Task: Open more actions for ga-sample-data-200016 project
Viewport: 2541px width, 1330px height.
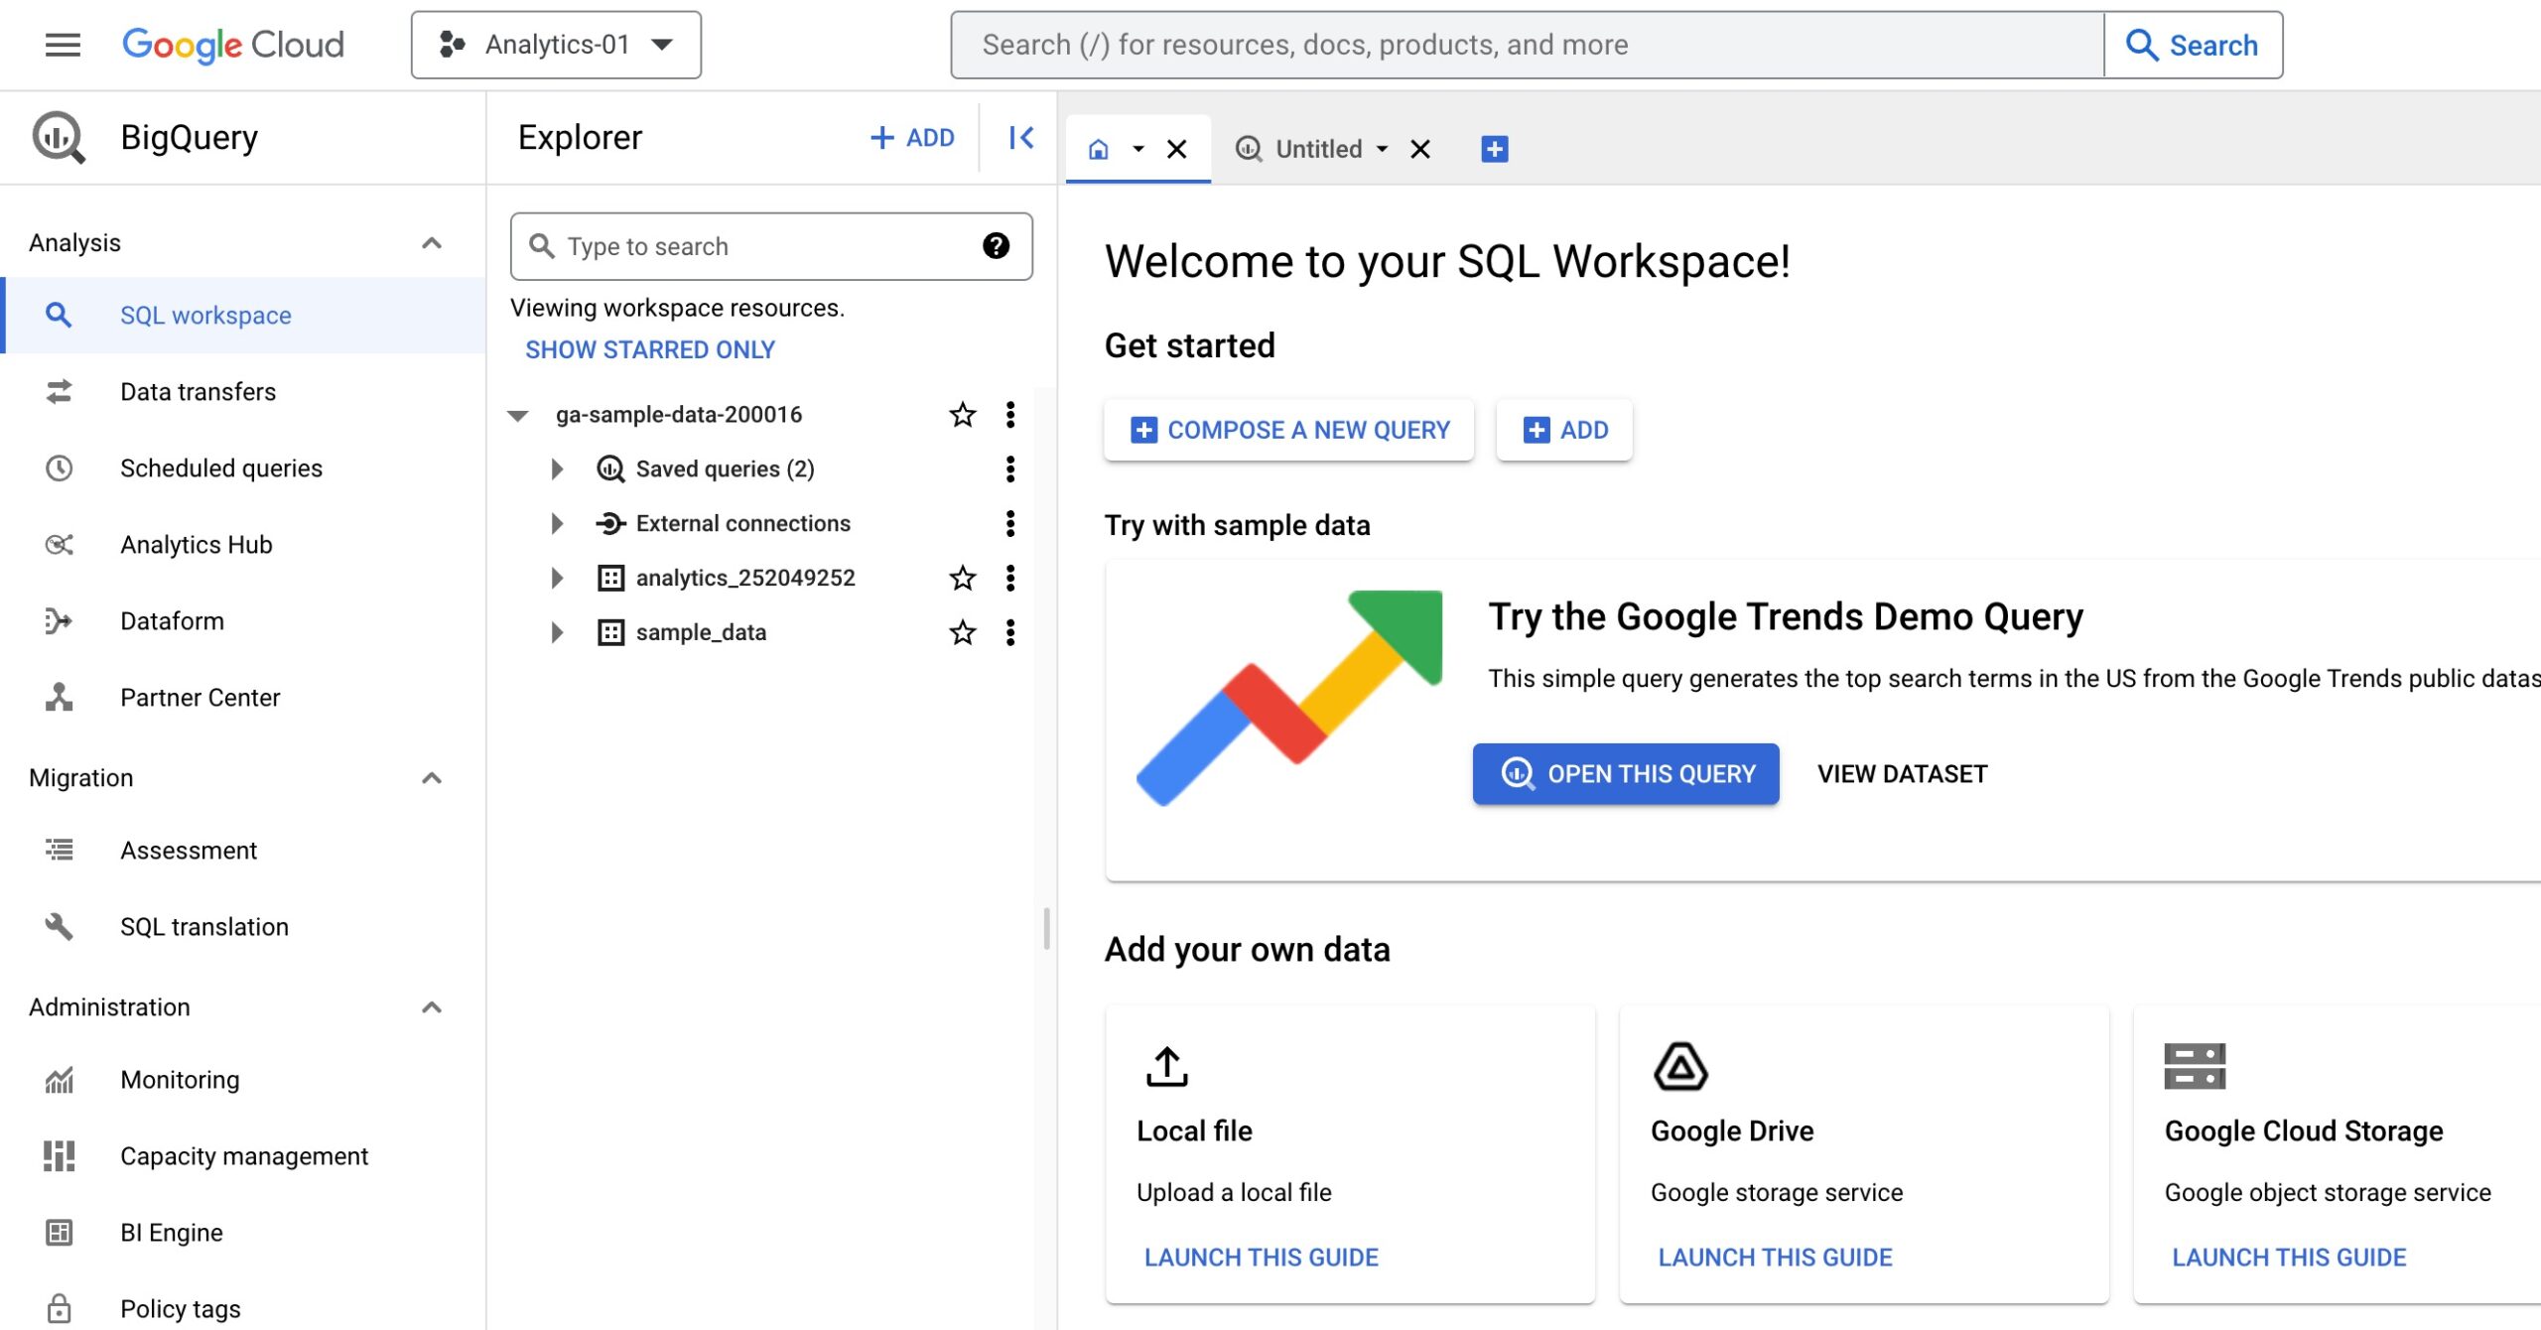Action: [1010, 415]
